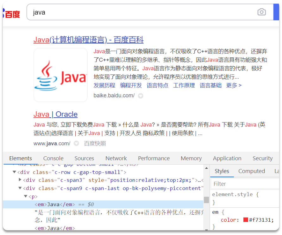Collapse the <p> element node
Viewport: 282px width, 235px height.
(x=26, y=196)
